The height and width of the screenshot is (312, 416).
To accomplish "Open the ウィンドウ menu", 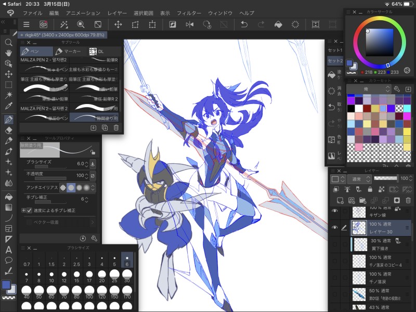I will click(x=220, y=13).
